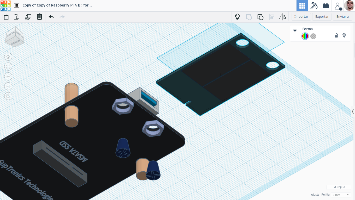Switch to orthographic view icon
The width and height of the screenshot is (355, 200).
(8, 96)
